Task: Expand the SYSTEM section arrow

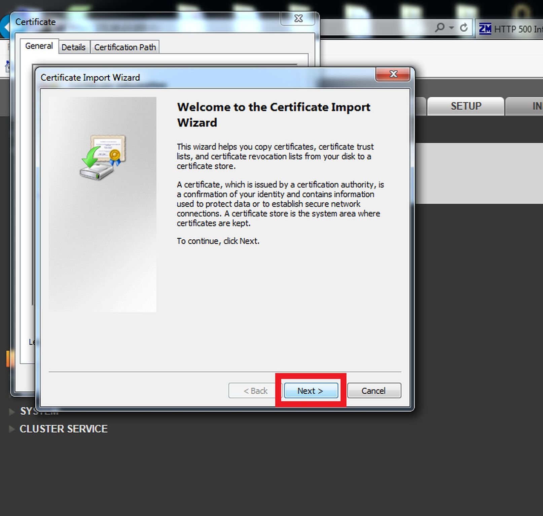Action: point(11,411)
